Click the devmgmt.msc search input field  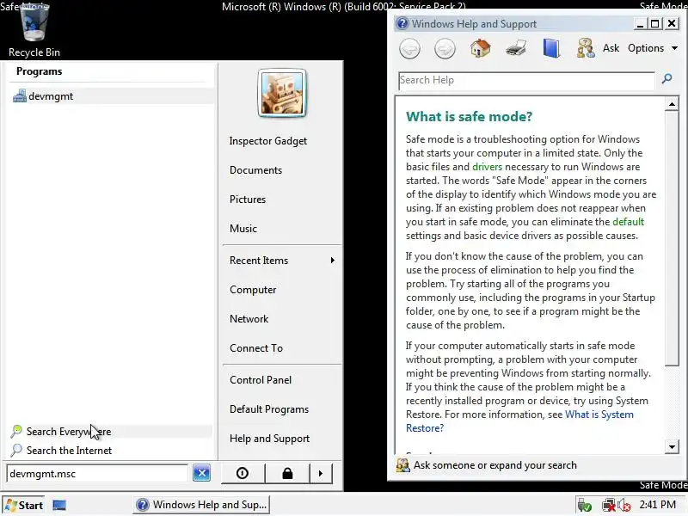tap(97, 474)
